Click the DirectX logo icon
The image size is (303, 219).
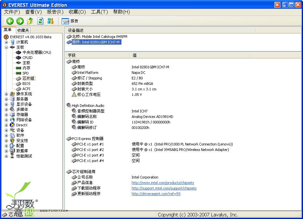12,125
